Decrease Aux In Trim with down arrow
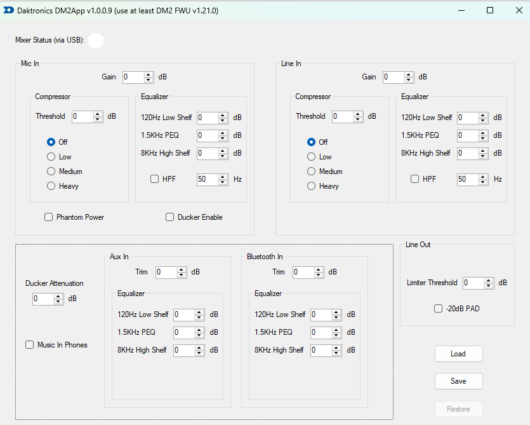 [182, 275]
